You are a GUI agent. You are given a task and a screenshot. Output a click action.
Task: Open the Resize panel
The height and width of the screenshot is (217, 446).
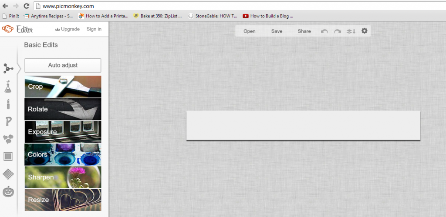63,200
